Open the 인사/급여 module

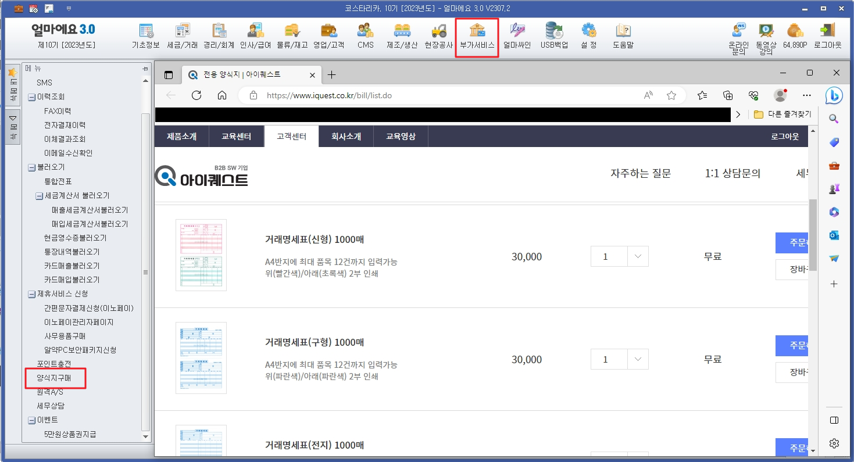(255, 36)
